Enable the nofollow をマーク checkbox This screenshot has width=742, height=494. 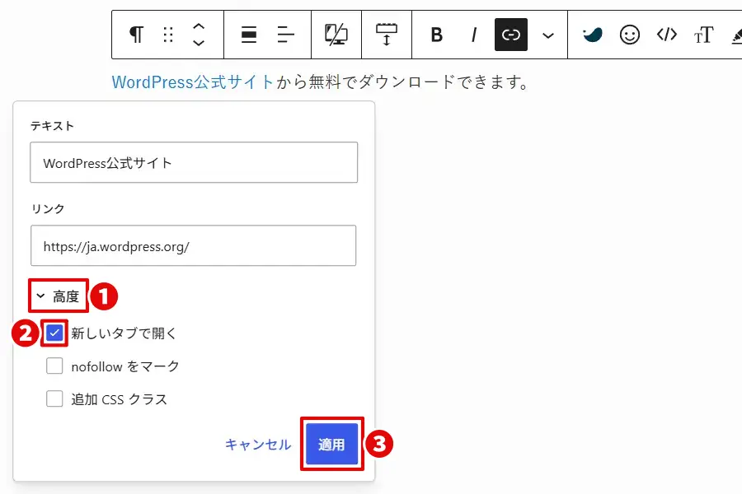tap(54, 366)
